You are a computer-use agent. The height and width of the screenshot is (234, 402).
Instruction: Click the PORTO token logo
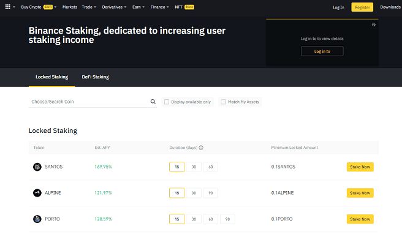coord(37,219)
